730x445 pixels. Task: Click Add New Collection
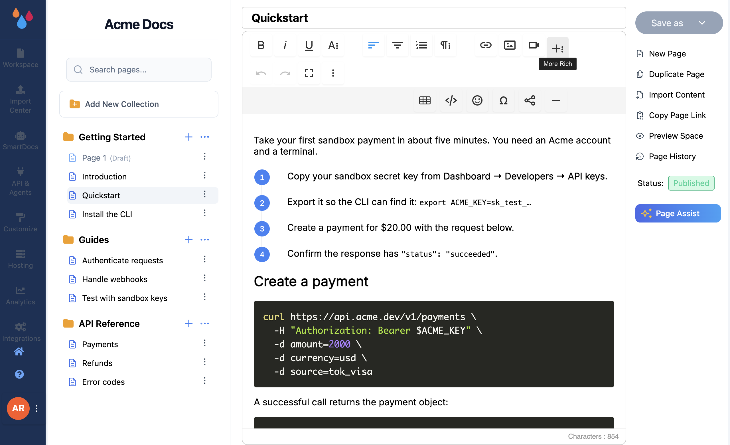point(139,104)
